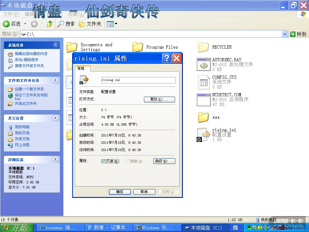Open the 后退 history dropdown arrow
309x232 pixels.
(25, 24)
